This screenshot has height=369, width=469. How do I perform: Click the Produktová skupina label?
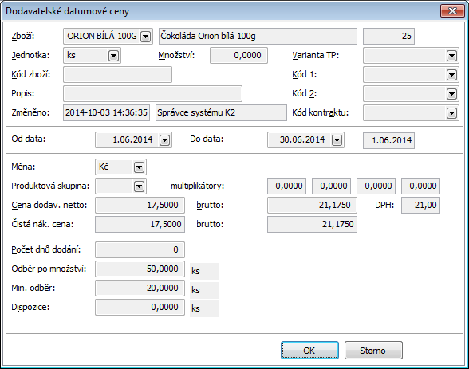[x=50, y=186]
